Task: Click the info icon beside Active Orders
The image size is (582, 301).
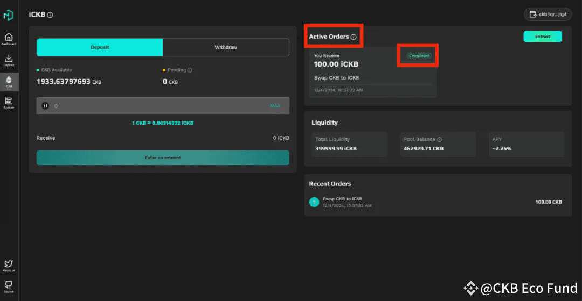Action: [354, 37]
